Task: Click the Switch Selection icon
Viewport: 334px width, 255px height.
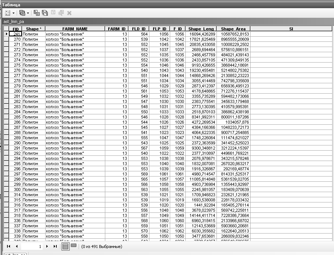Action: coord(45,13)
